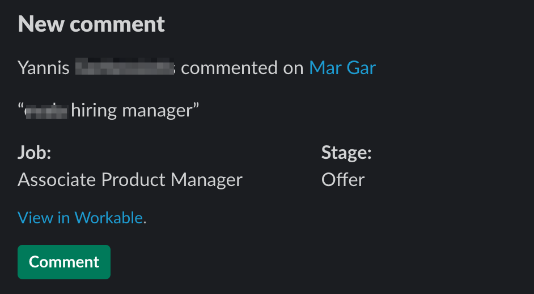Click the blurred surname after Yannis

click(x=125, y=67)
